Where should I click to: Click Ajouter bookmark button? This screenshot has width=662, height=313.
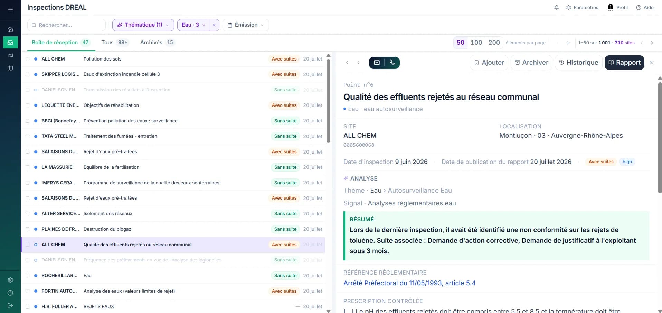tap(489, 63)
